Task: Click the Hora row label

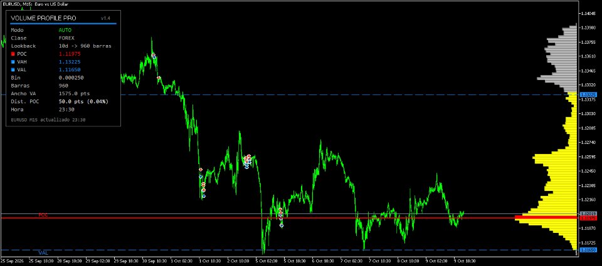Action: point(17,110)
